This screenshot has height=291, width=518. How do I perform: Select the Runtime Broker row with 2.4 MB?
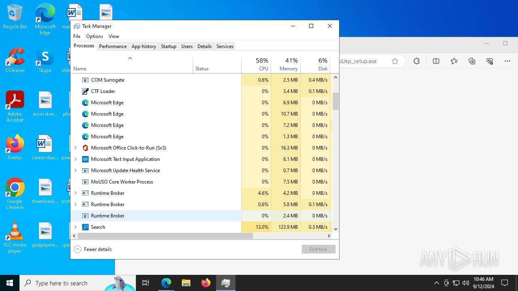click(201, 216)
